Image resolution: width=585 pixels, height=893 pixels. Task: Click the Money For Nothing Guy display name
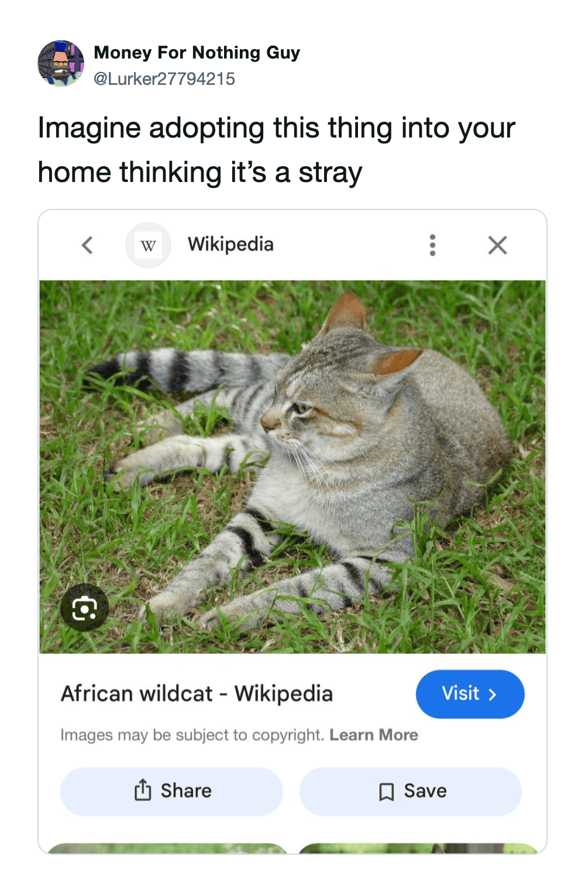pos(197,53)
